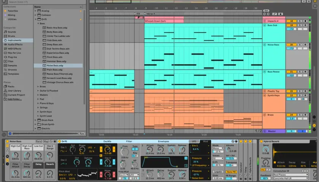Toggle the Raw preview button
The width and height of the screenshot is (319, 182).
tap(82, 133)
